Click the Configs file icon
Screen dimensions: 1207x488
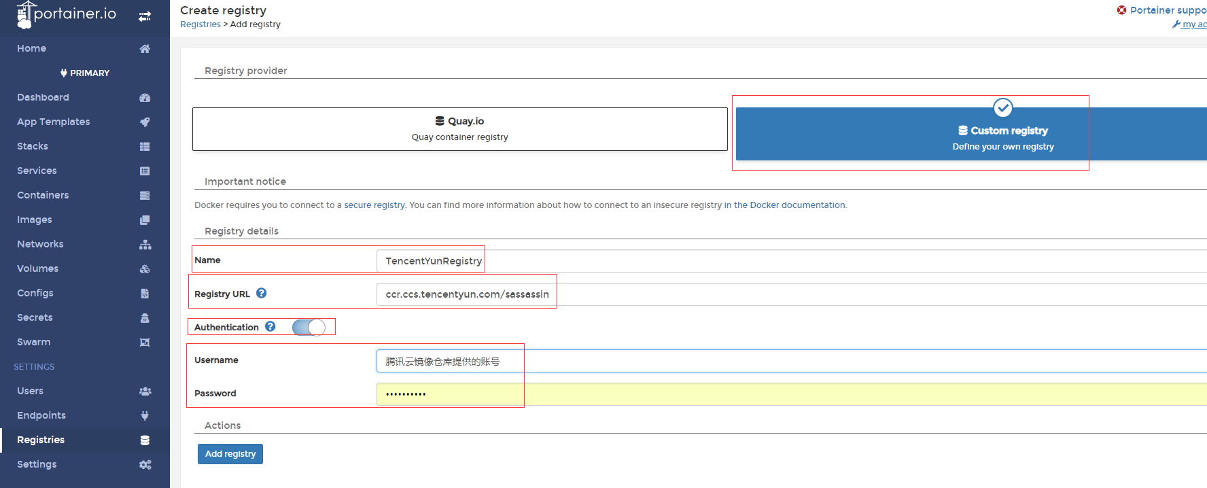145,294
